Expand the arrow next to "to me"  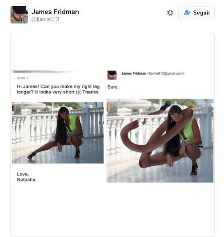27,78
